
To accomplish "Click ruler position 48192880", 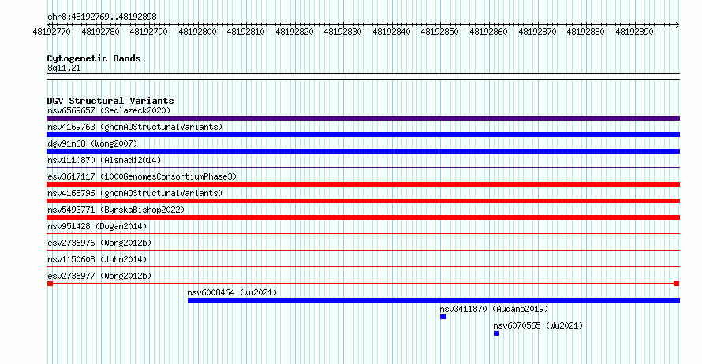I will (x=585, y=32).
